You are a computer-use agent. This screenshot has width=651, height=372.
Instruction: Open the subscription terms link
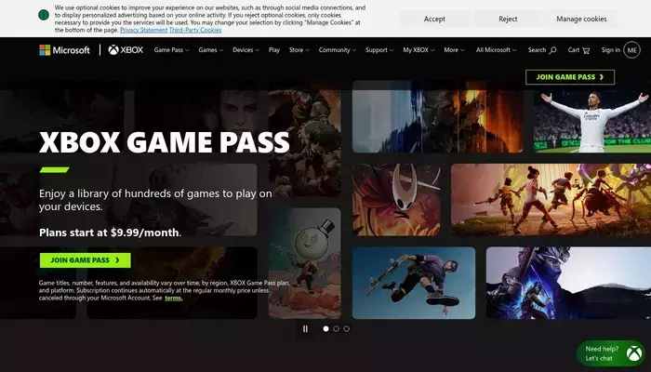174,298
